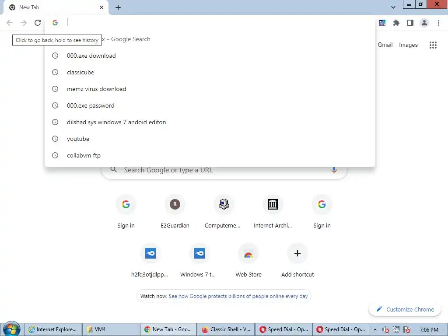Choose suggestion 000.exe password

(x=210, y=105)
